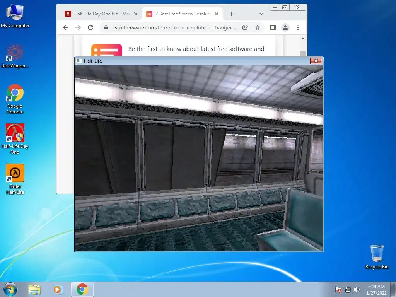
Task: Click the Show desktop strip
Action: pos(393,289)
